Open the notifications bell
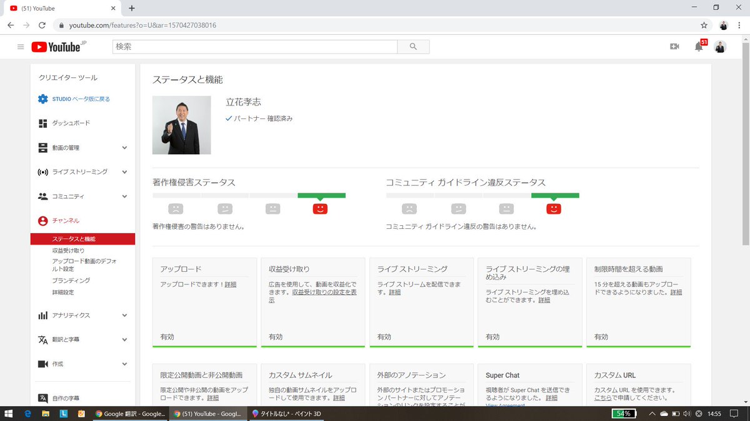The image size is (750, 421). 699,47
